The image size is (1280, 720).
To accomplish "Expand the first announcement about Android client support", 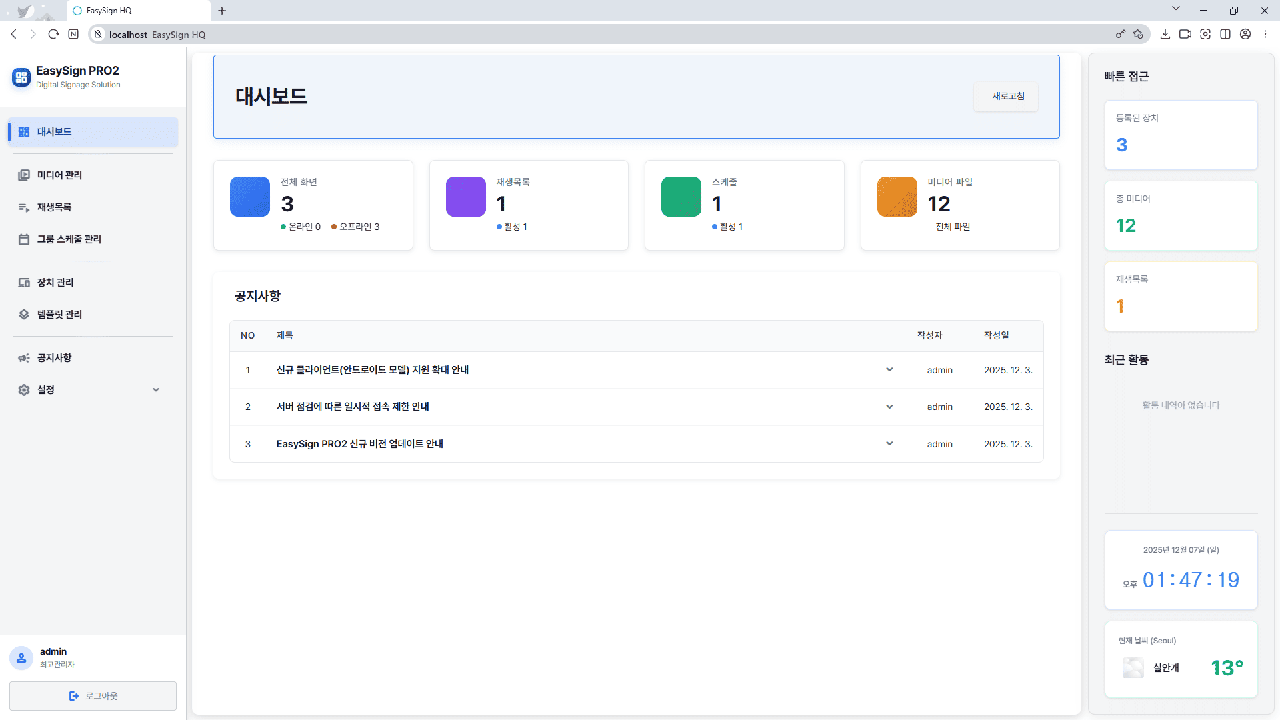I will 889,370.
